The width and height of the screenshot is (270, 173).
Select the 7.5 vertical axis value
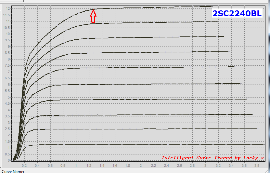pos(8,66)
